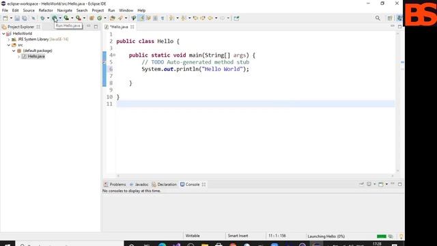Click the toolbar search magnifier icon
The image size is (437, 246).
click(x=378, y=18)
